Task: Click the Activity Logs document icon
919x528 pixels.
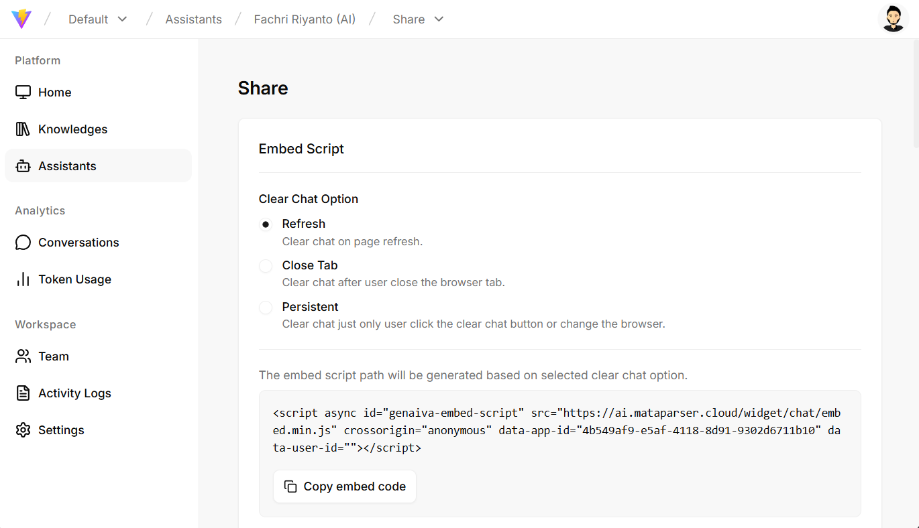Action: 23,393
